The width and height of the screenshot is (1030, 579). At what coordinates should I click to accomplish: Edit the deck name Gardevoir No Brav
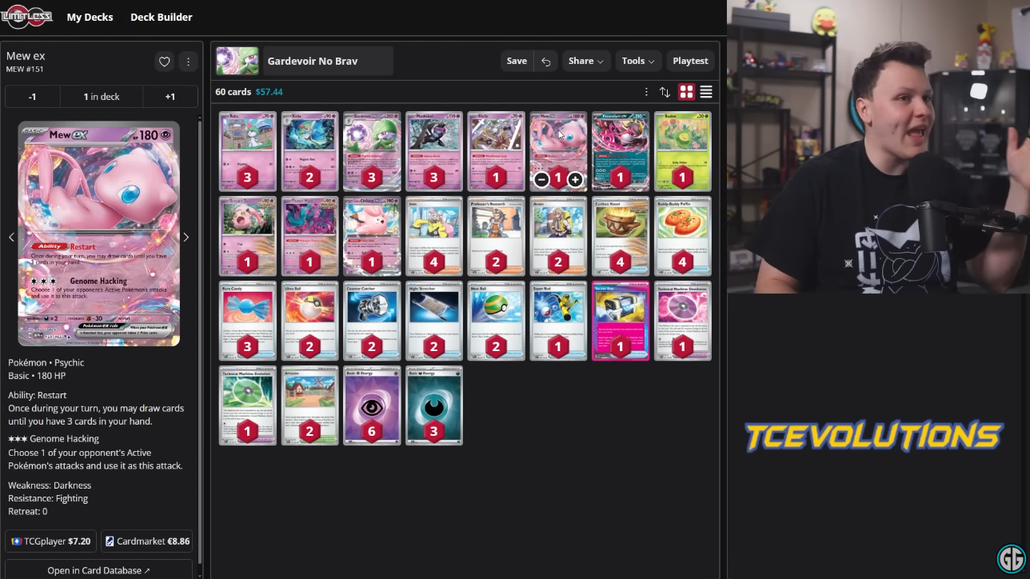tap(328, 61)
